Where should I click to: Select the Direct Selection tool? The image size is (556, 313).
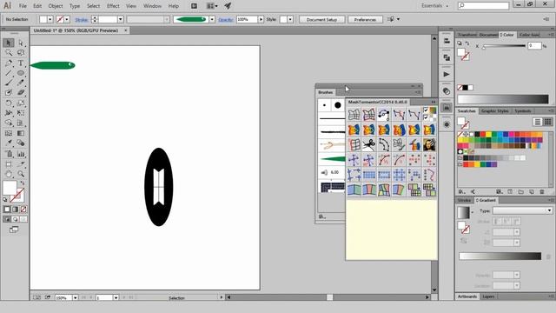21,43
